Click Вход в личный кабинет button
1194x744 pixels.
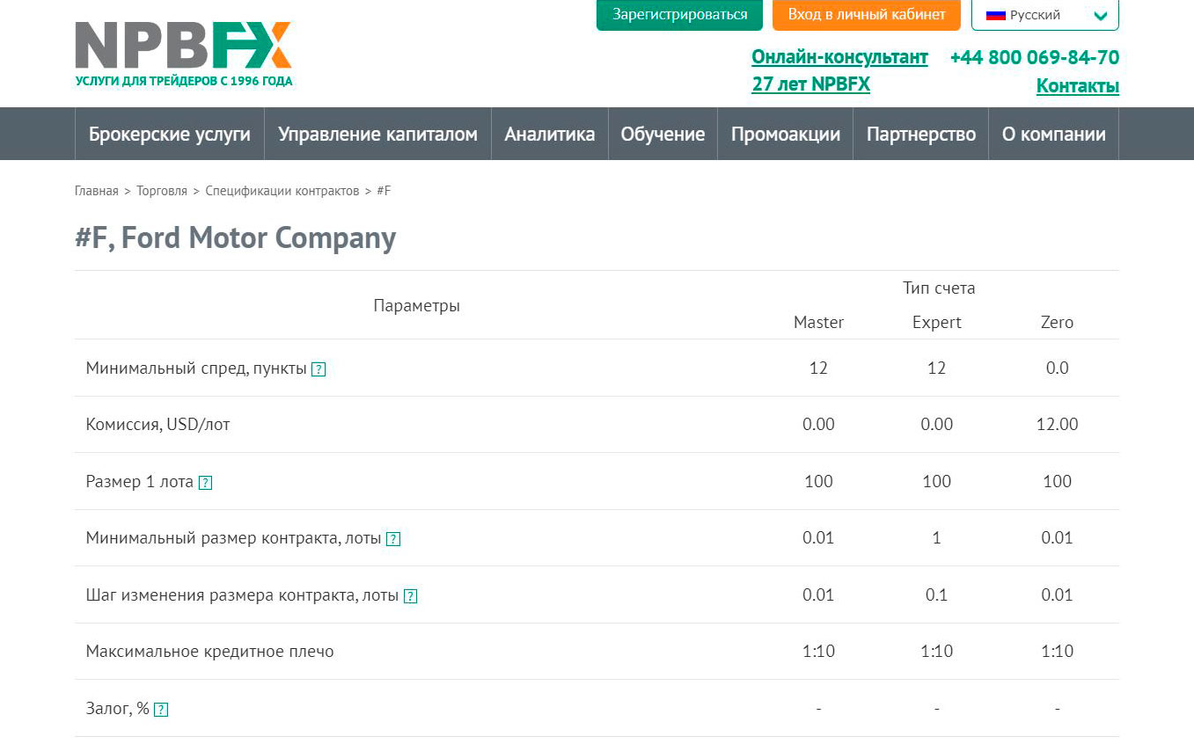click(x=867, y=15)
